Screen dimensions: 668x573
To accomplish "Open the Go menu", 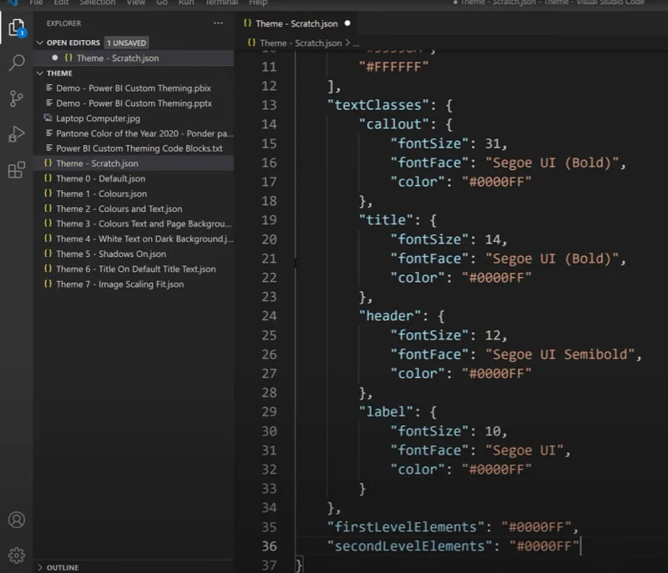I will click(x=162, y=3).
